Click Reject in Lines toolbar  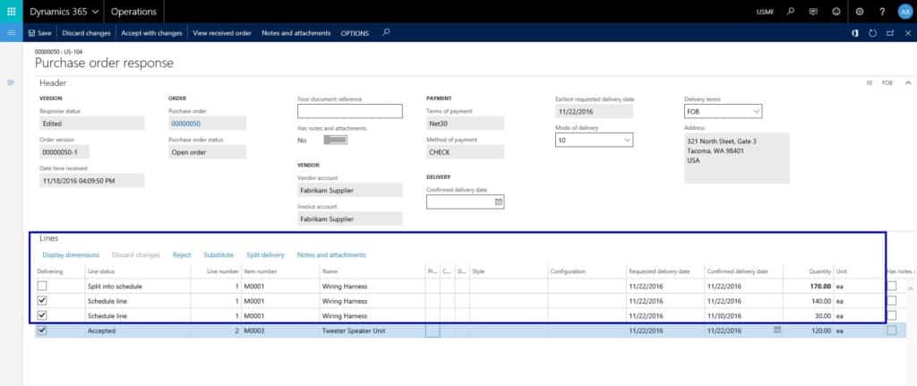[x=182, y=255]
